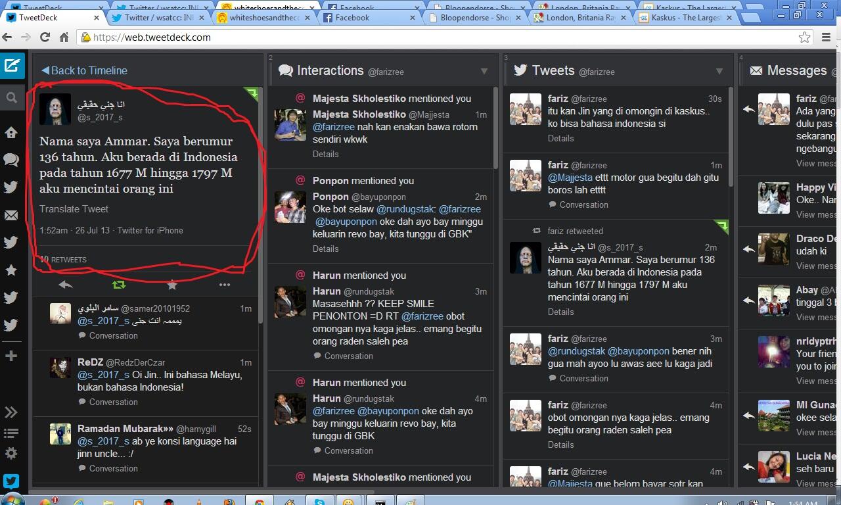Viewport: 841px width, 505px height.
Task: Click reply arrow beside MI Gunac's message
Action: (x=748, y=416)
